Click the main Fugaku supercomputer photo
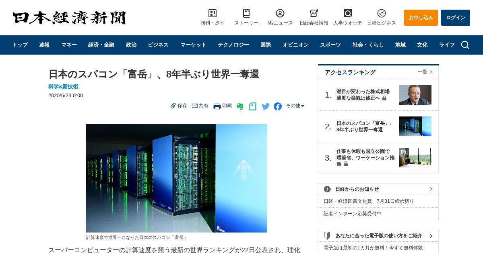 click(x=177, y=178)
